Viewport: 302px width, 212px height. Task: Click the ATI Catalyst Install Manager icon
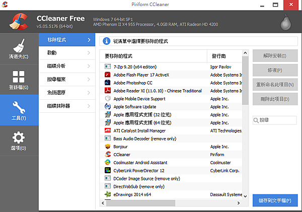point(108,130)
